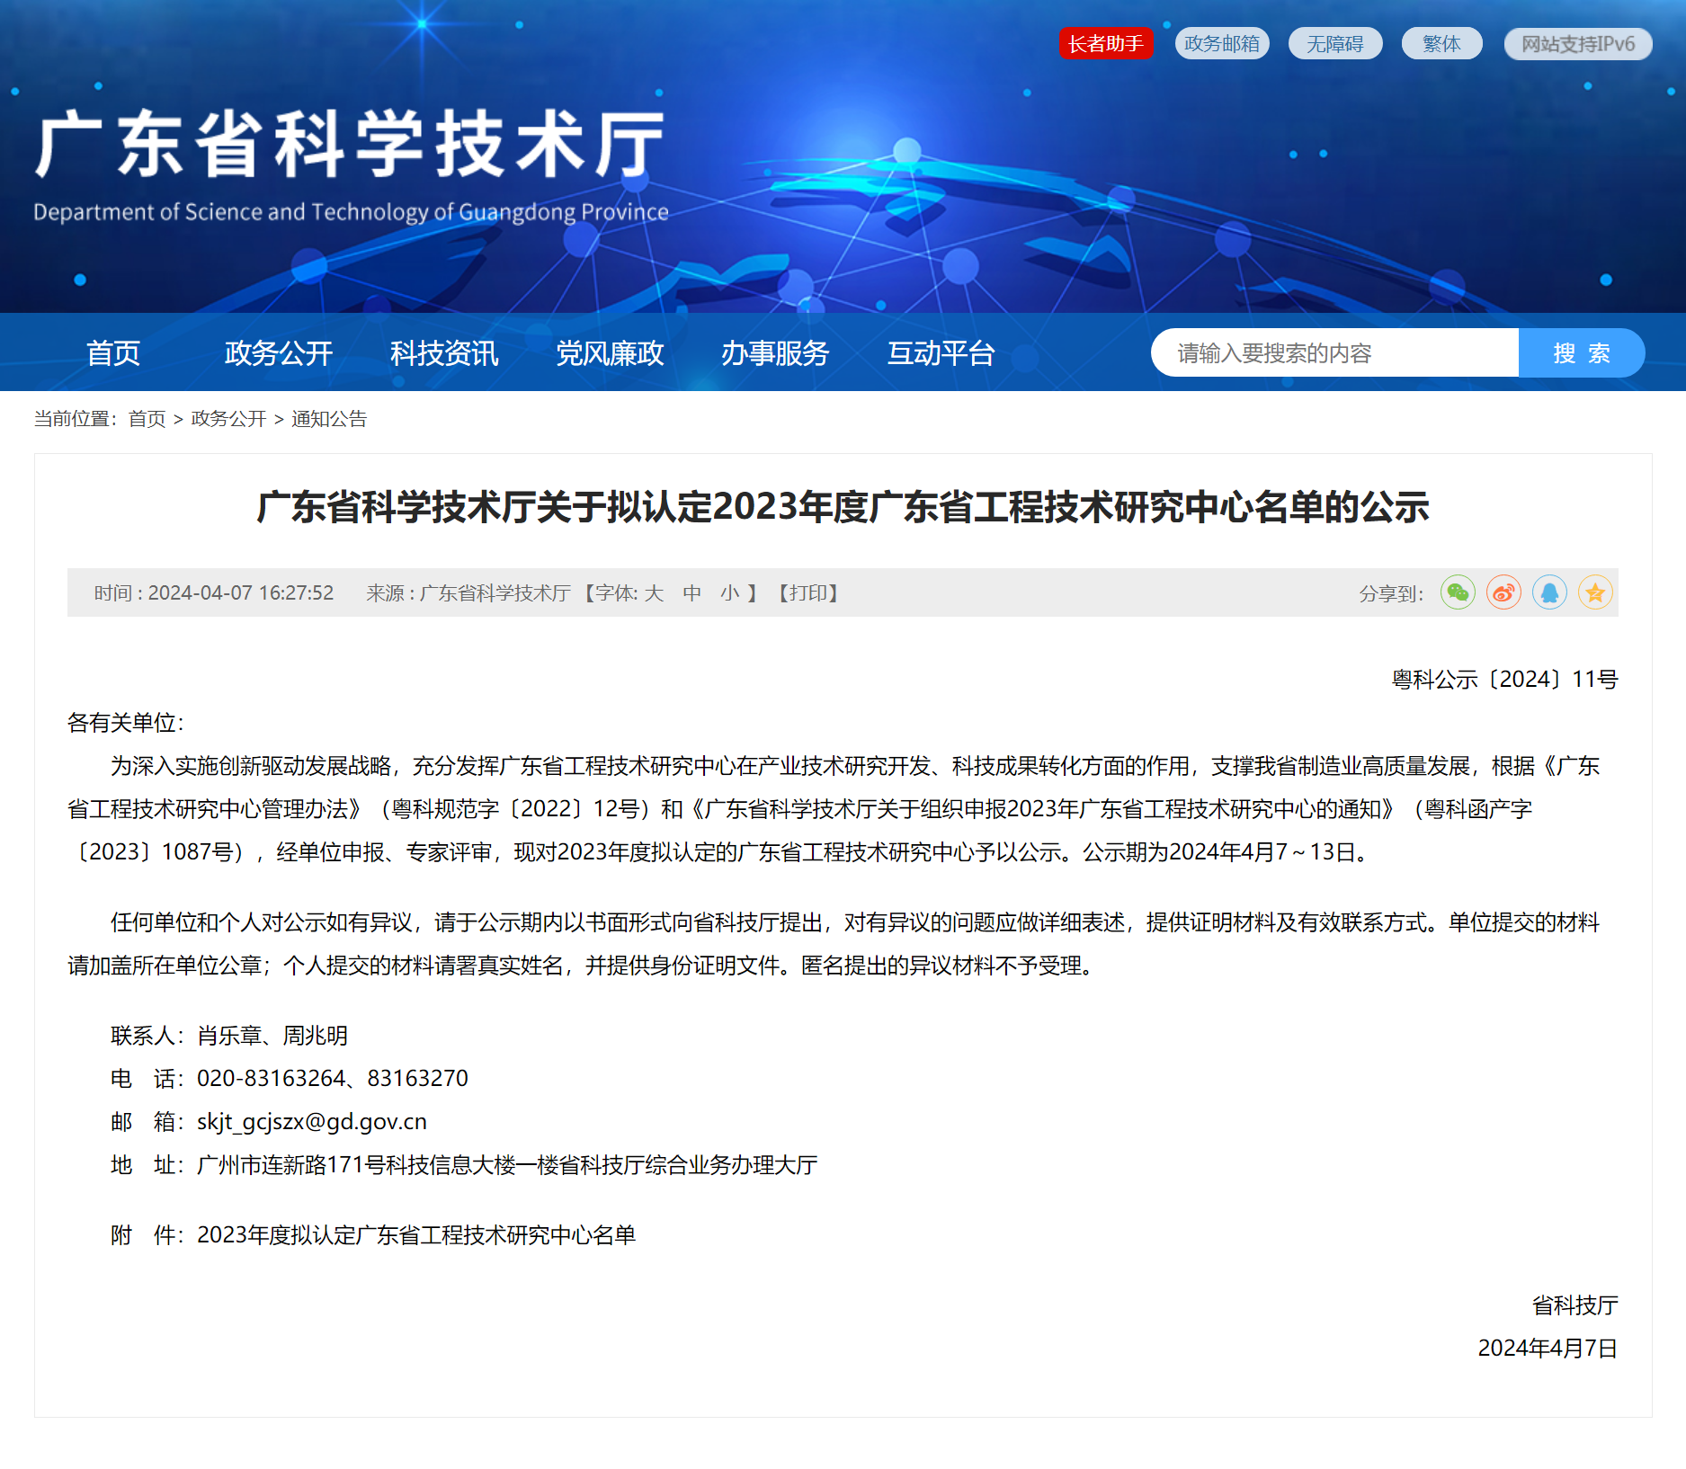Set font size to 小

tap(729, 593)
